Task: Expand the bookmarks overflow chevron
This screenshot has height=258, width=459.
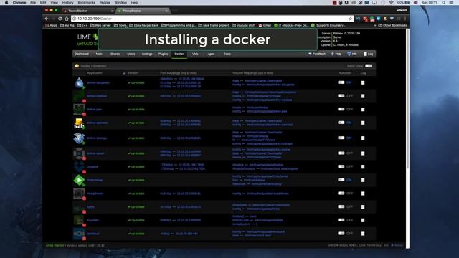Action: pos(374,26)
